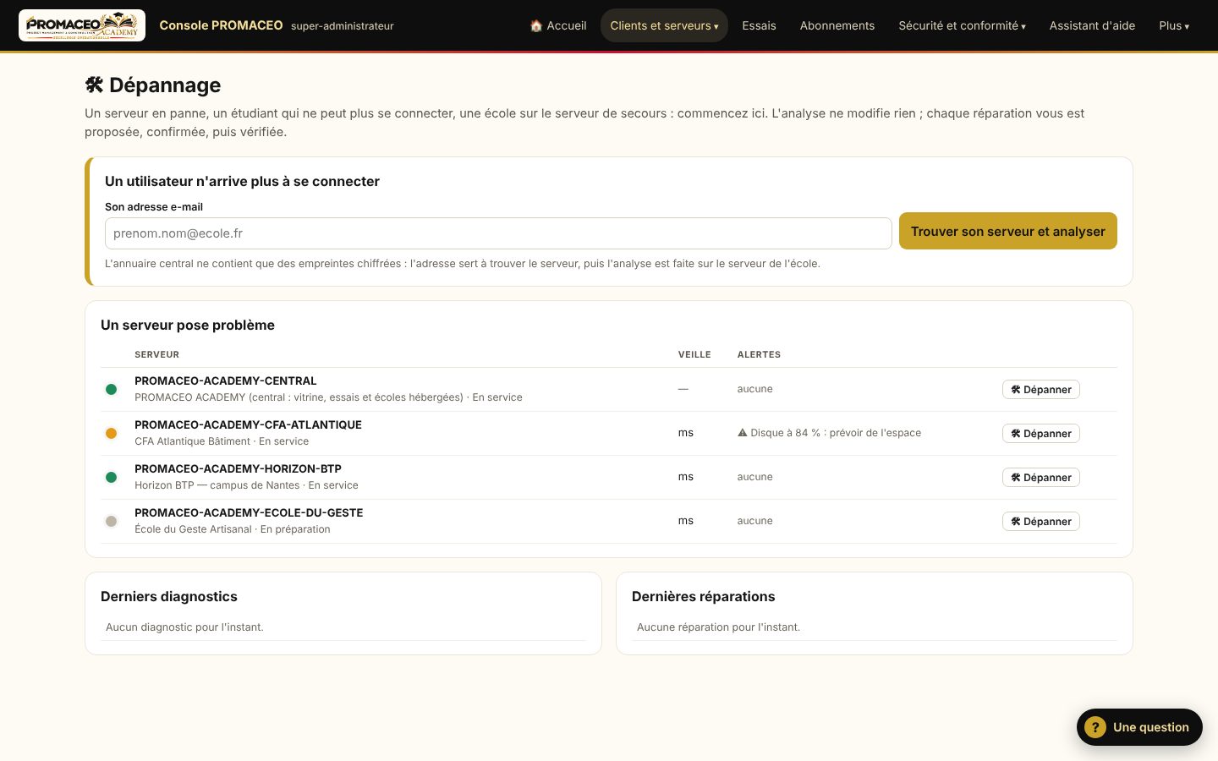Click the question mark help icon
Screen dimensions: 1218x761
[x=1095, y=727]
